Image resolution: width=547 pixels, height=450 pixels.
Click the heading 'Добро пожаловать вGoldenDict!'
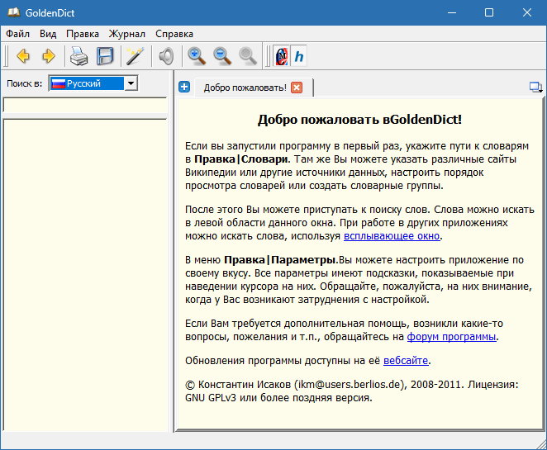coord(359,120)
